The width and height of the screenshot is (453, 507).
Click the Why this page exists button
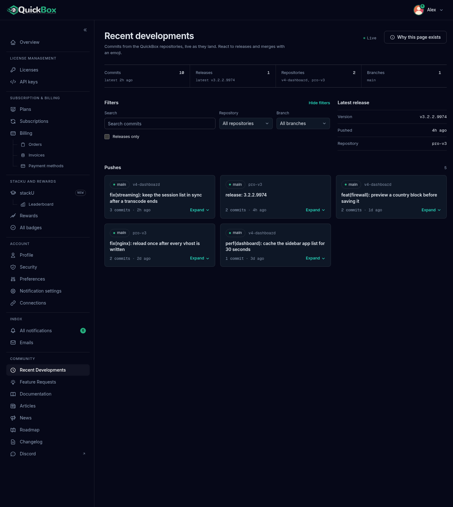[415, 37]
